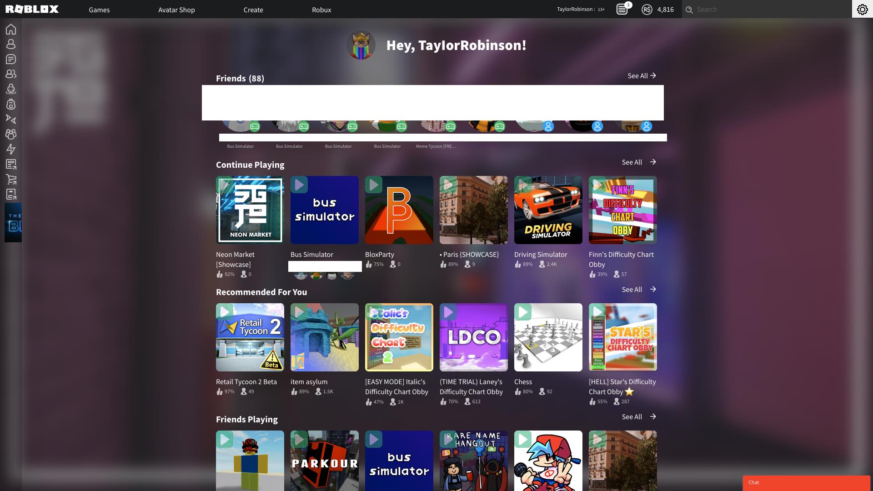Click the Meme Tycoon friend status text
The image size is (873, 491).
[x=436, y=146]
